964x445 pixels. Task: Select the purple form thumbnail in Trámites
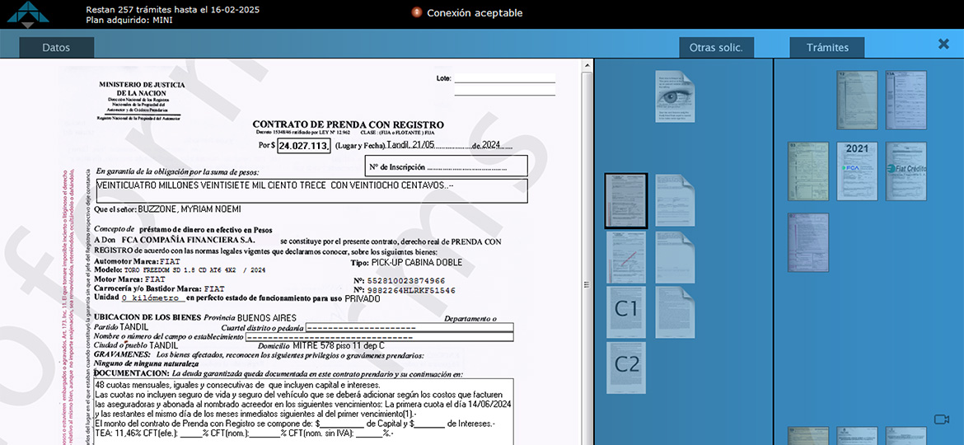point(808,242)
